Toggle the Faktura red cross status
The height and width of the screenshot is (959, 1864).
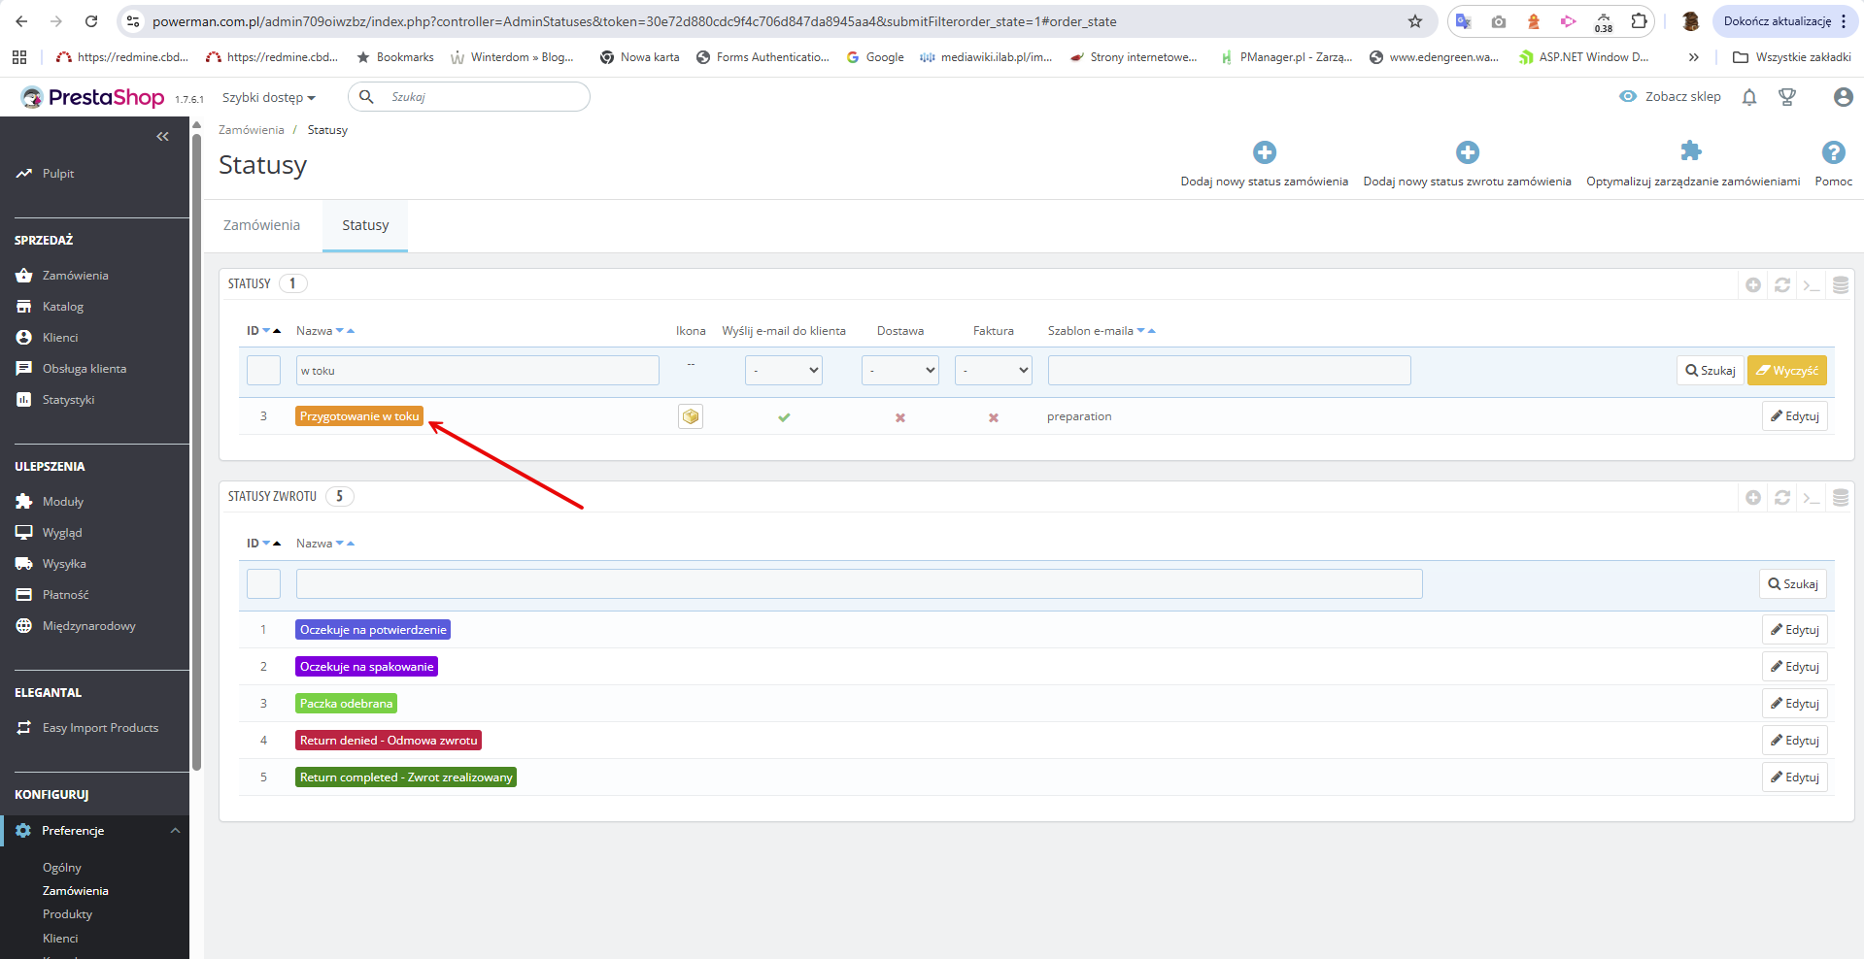pos(994,417)
